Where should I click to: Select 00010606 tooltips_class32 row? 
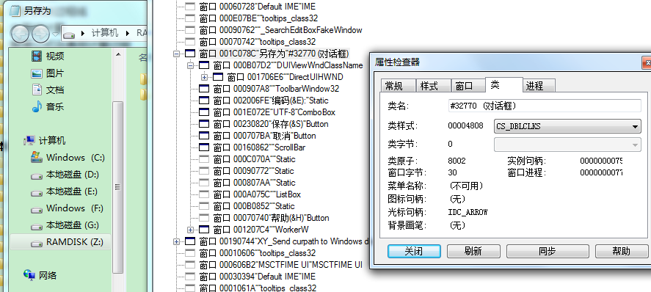pyautogui.click(x=258, y=253)
